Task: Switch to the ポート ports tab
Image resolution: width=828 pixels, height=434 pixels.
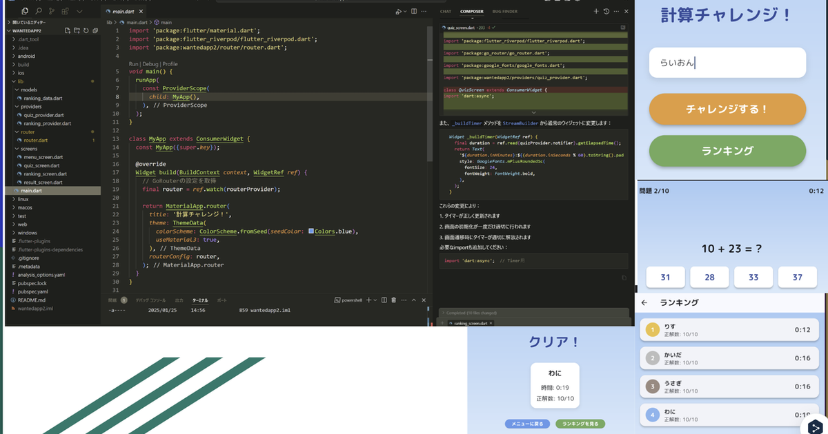Action: coord(221,300)
